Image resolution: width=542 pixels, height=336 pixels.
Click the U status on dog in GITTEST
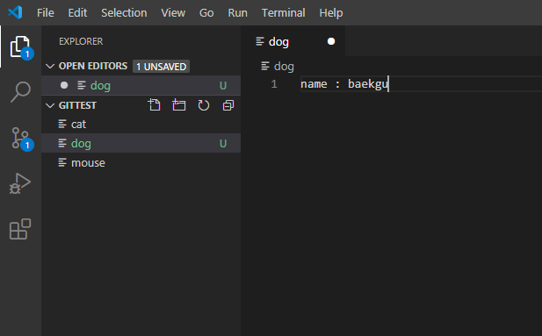click(223, 143)
